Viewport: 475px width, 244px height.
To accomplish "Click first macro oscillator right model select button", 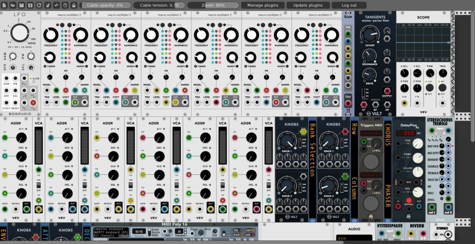I will point(70,25).
